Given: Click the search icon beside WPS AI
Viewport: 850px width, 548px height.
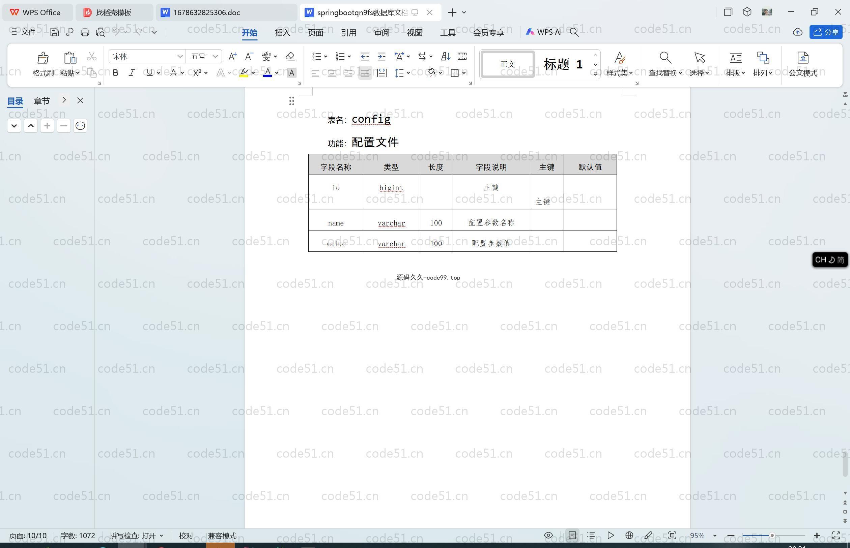Looking at the screenshot, I should tap(574, 32).
